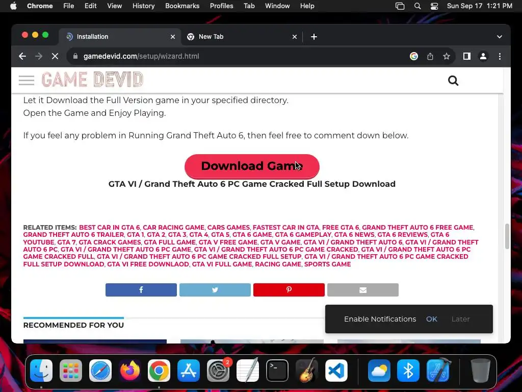
Task: Stop loading the page with the X button
Action: 55,56
